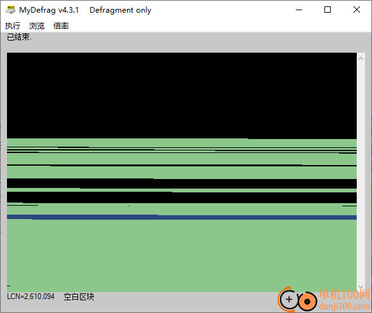Click the 空白区块 status label

(79, 296)
